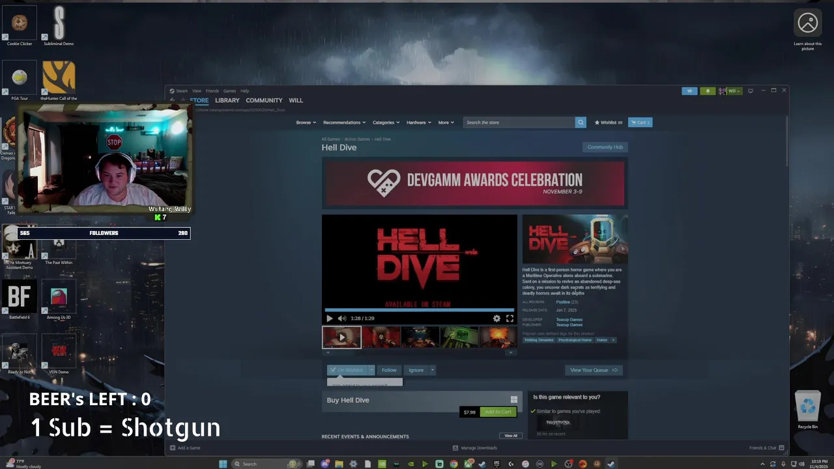Viewport: 834px width, 469px height.
Task: Switch to the STORE tab
Action: (199, 100)
